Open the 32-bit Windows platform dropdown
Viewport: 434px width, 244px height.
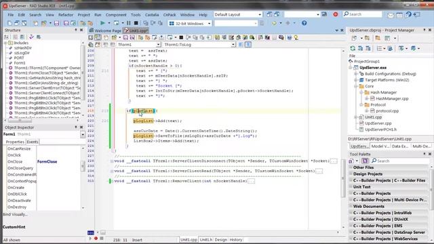click(209, 24)
